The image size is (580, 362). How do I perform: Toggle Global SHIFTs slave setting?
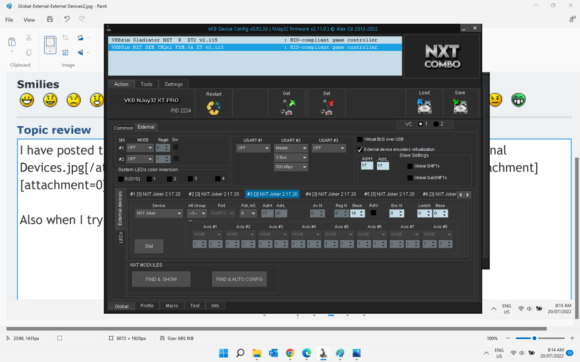pos(410,166)
